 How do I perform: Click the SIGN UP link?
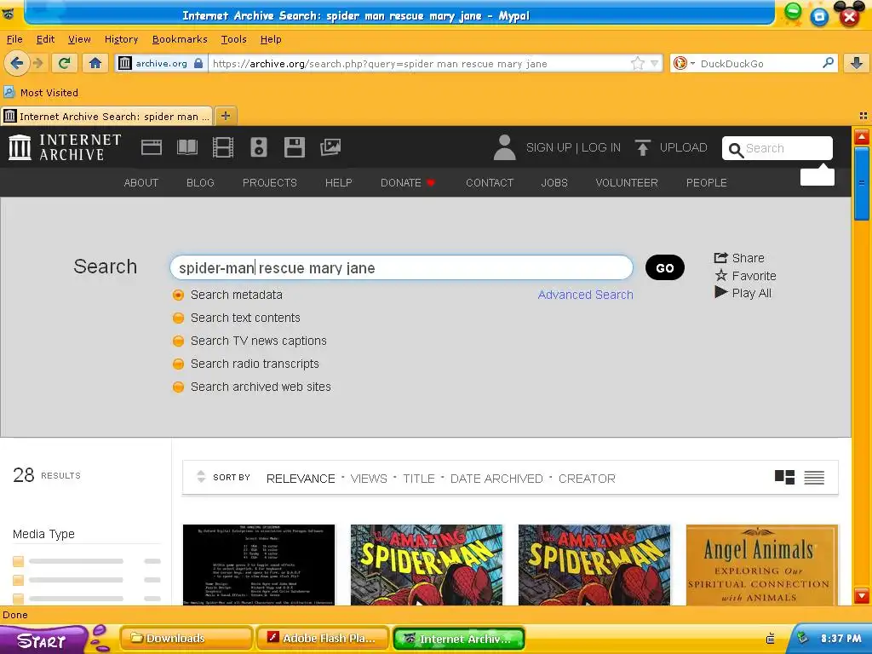click(549, 147)
